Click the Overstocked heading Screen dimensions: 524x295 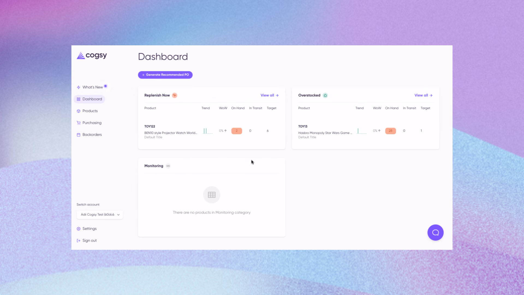[x=309, y=95]
